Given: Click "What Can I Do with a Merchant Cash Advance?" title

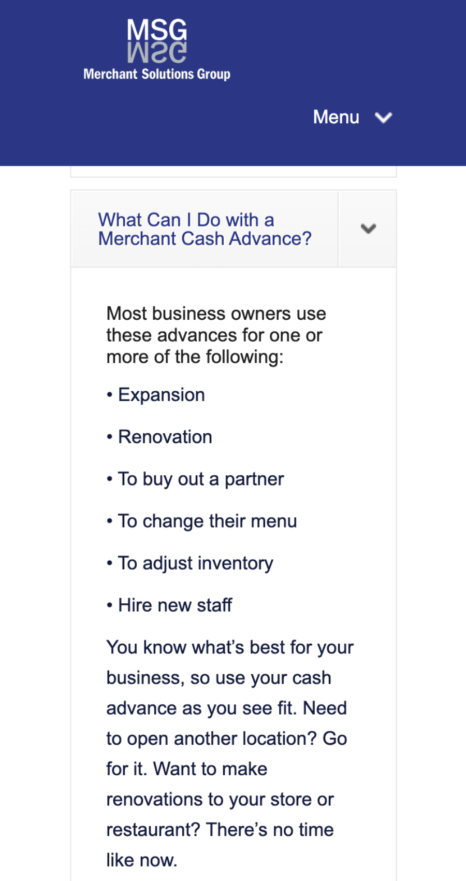Looking at the screenshot, I should point(205,229).
